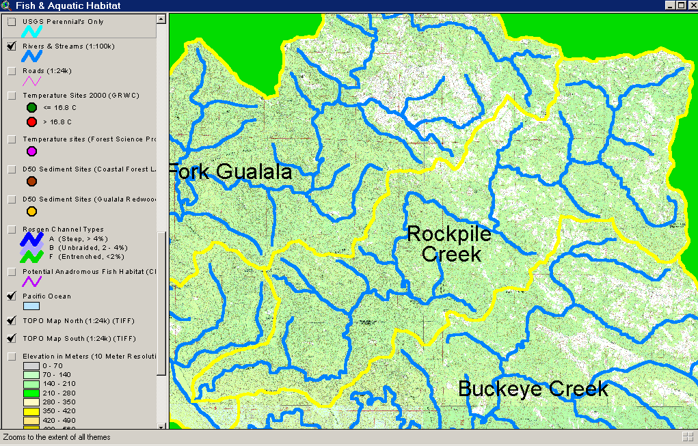Click the red circle for > 16.8 C
This screenshot has width=698, height=446.
31,122
